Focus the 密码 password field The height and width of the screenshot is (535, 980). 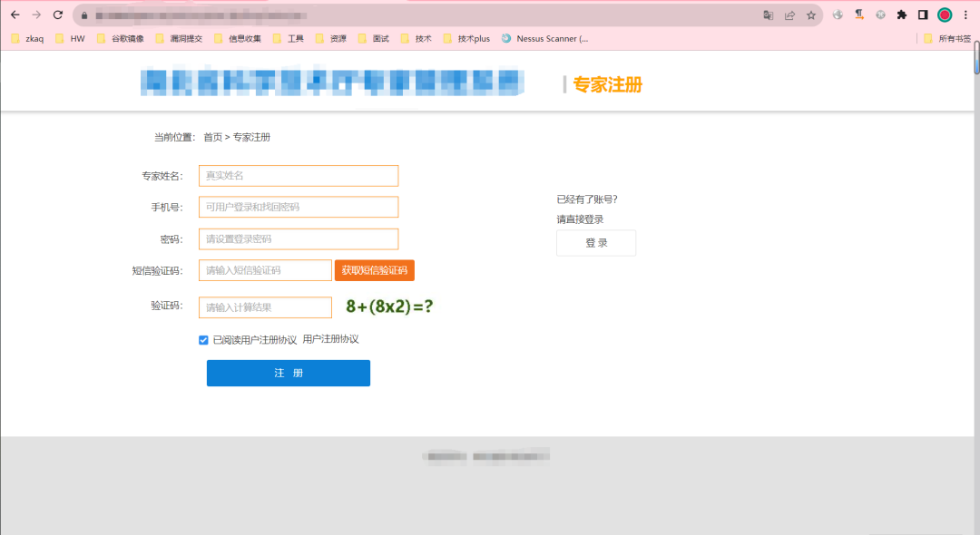[299, 239]
